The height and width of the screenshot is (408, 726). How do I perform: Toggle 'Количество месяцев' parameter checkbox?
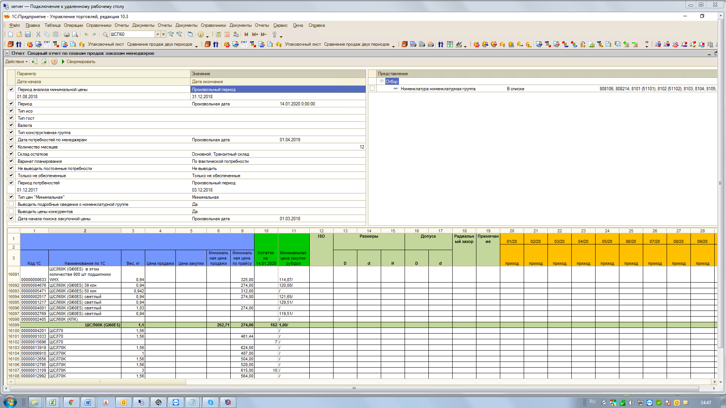11,147
